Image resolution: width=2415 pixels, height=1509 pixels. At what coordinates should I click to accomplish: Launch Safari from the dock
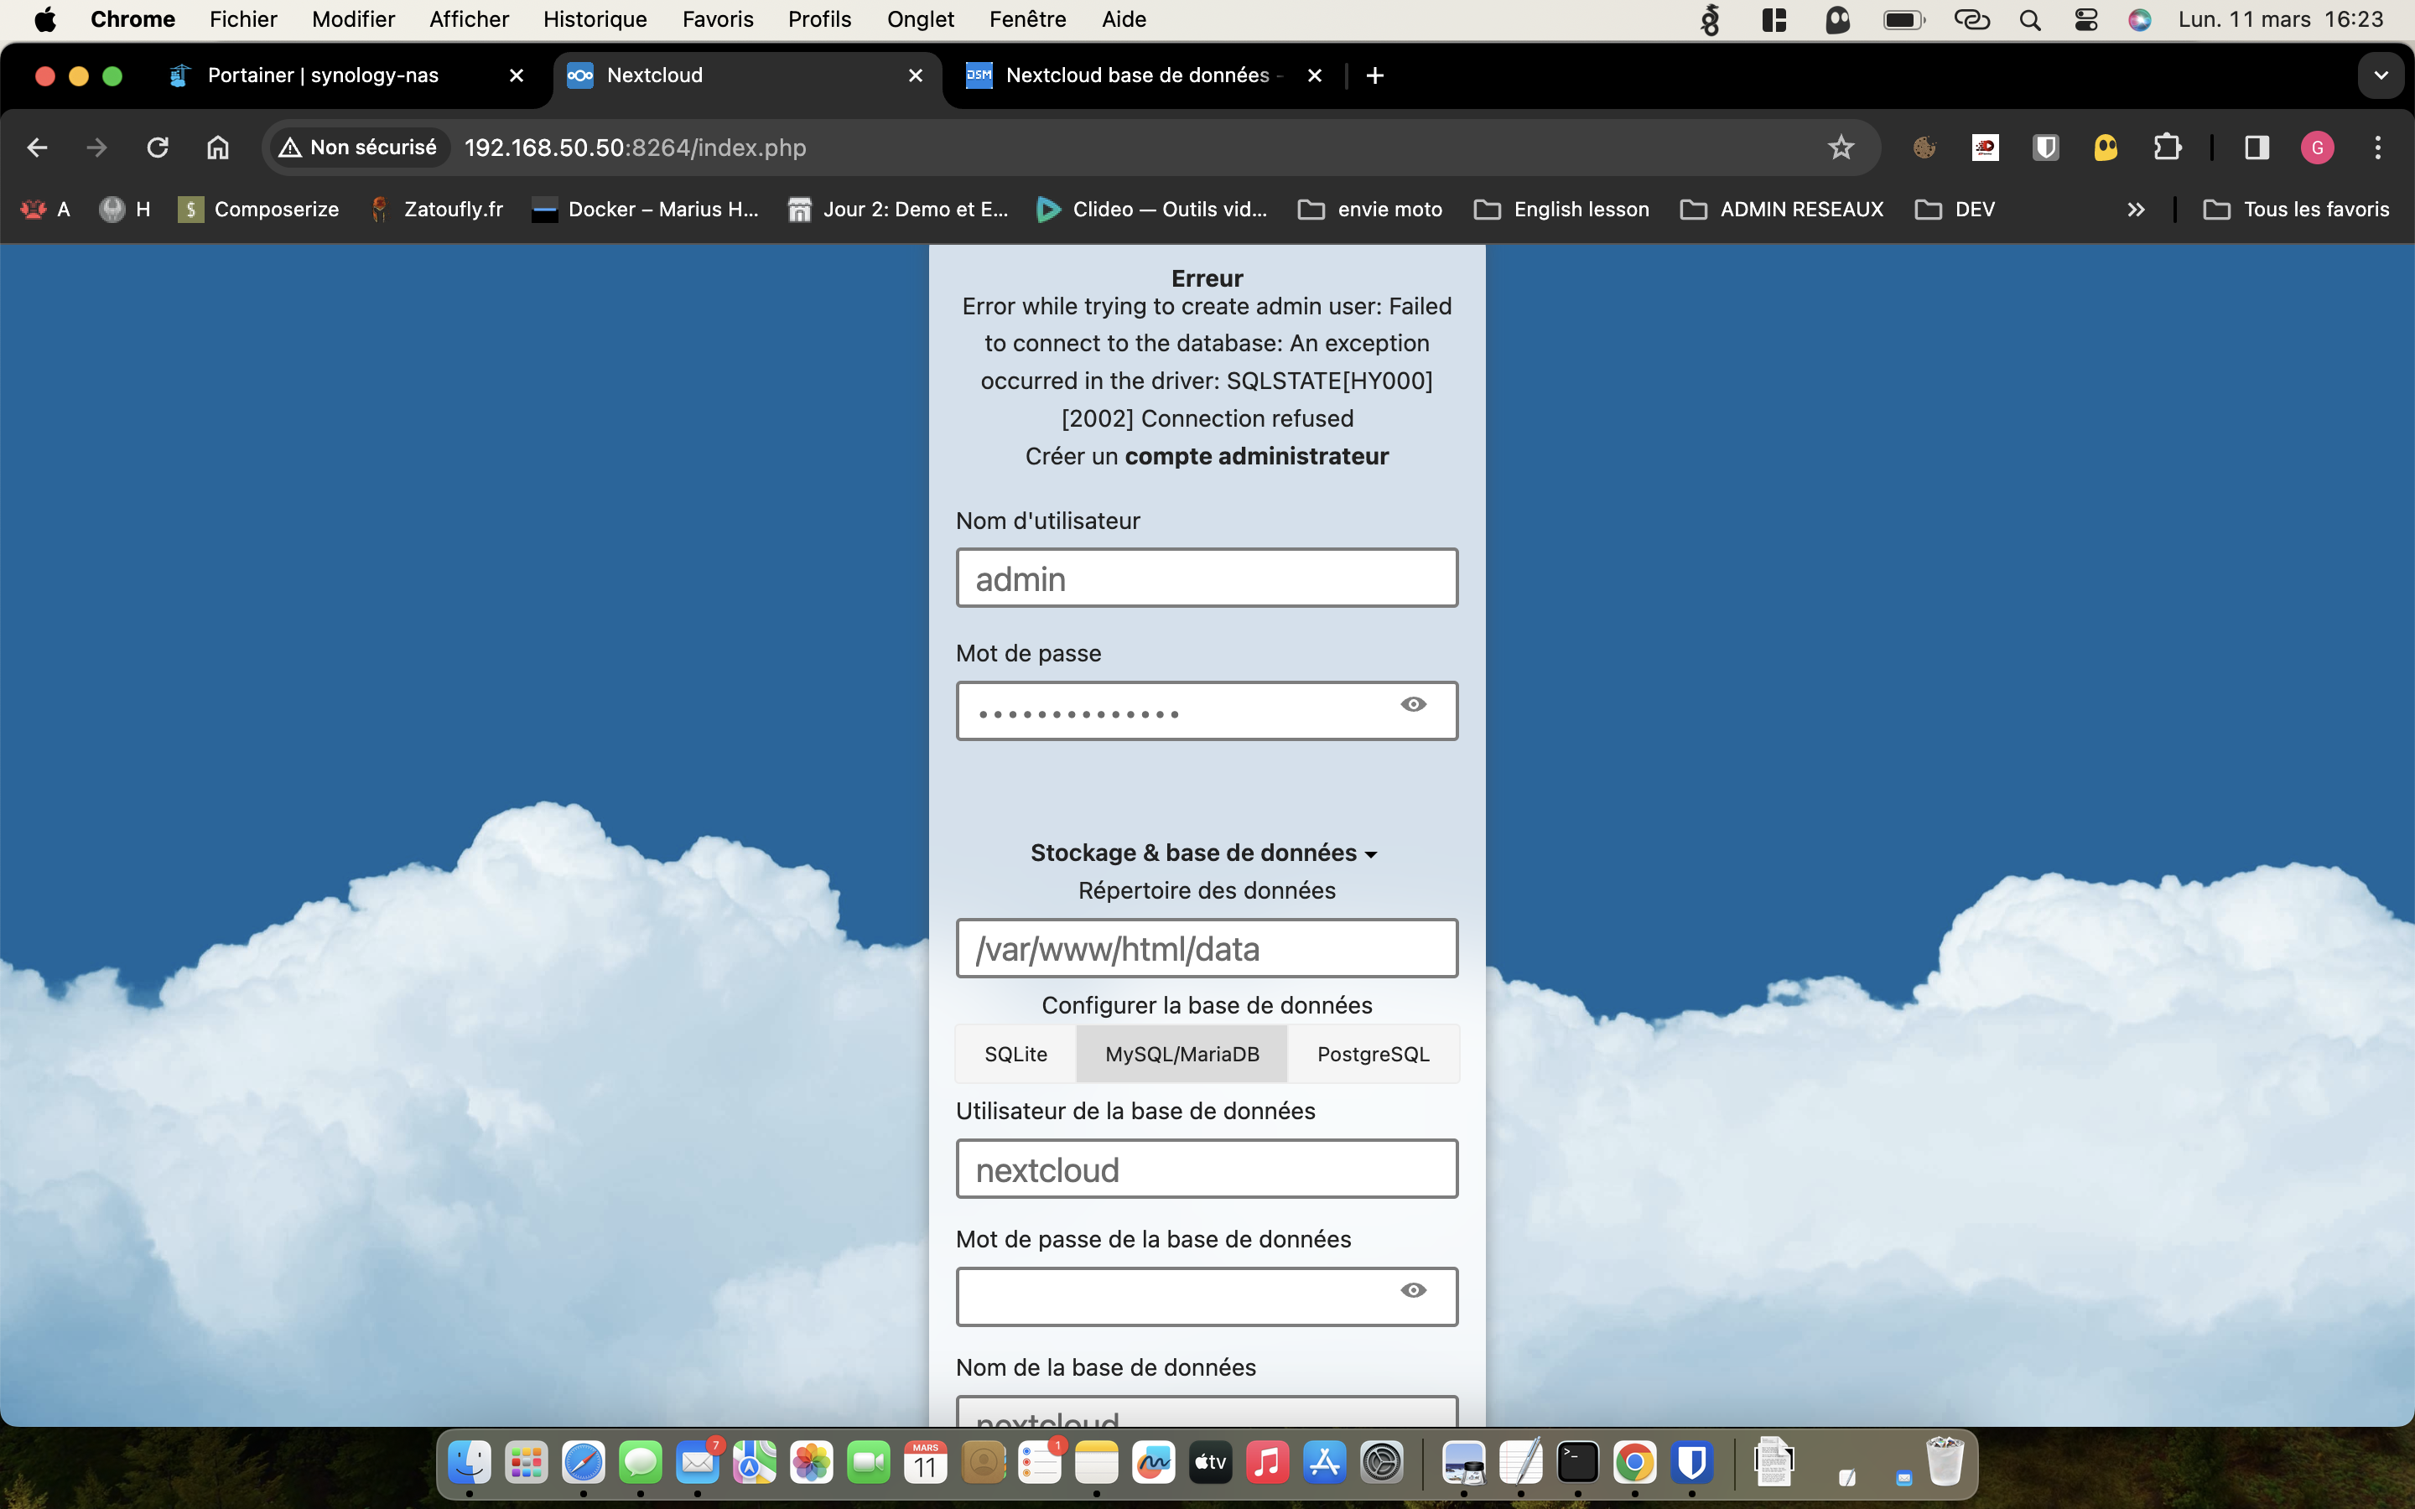[x=583, y=1463]
